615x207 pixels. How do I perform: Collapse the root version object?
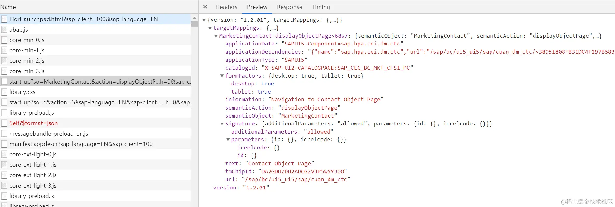[204, 20]
